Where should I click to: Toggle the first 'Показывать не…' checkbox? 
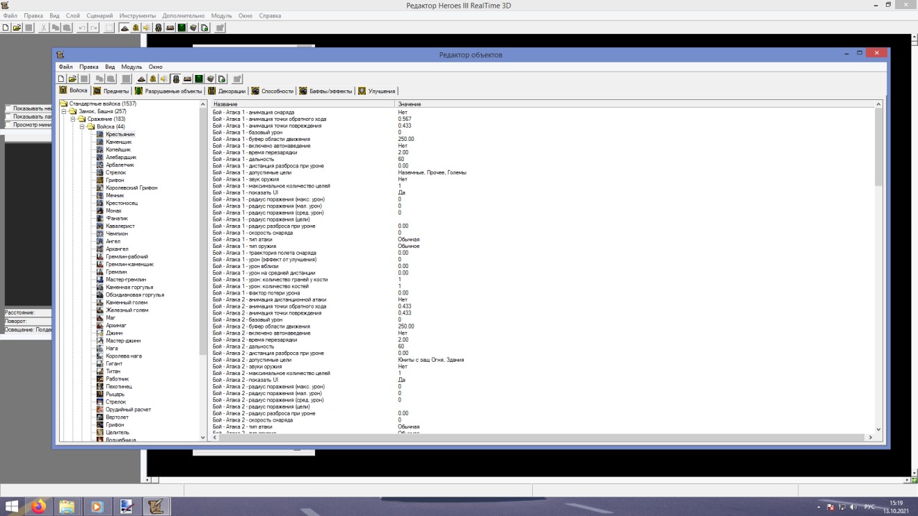click(x=8, y=109)
